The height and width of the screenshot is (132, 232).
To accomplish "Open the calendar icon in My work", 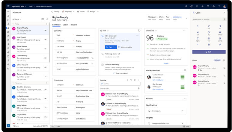I will (x=43, y=19).
